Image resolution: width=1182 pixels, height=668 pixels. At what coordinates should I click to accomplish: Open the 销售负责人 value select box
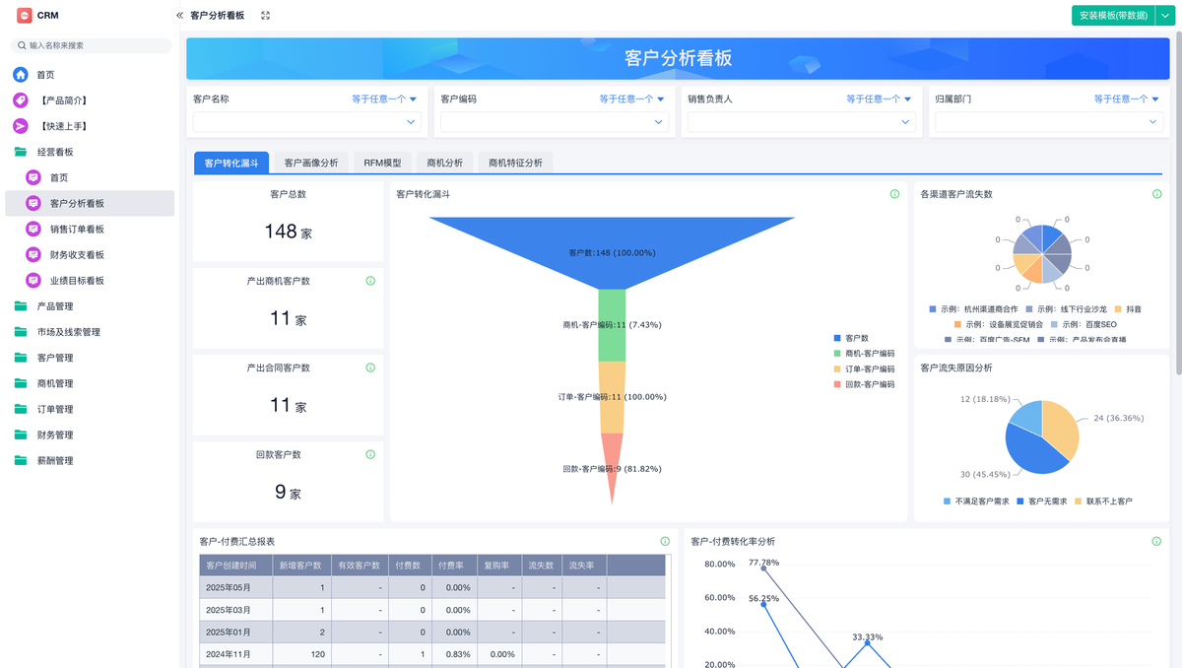click(x=802, y=122)
